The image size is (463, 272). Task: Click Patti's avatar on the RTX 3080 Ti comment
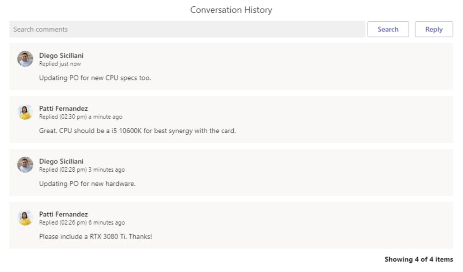(x=25, y=218)
